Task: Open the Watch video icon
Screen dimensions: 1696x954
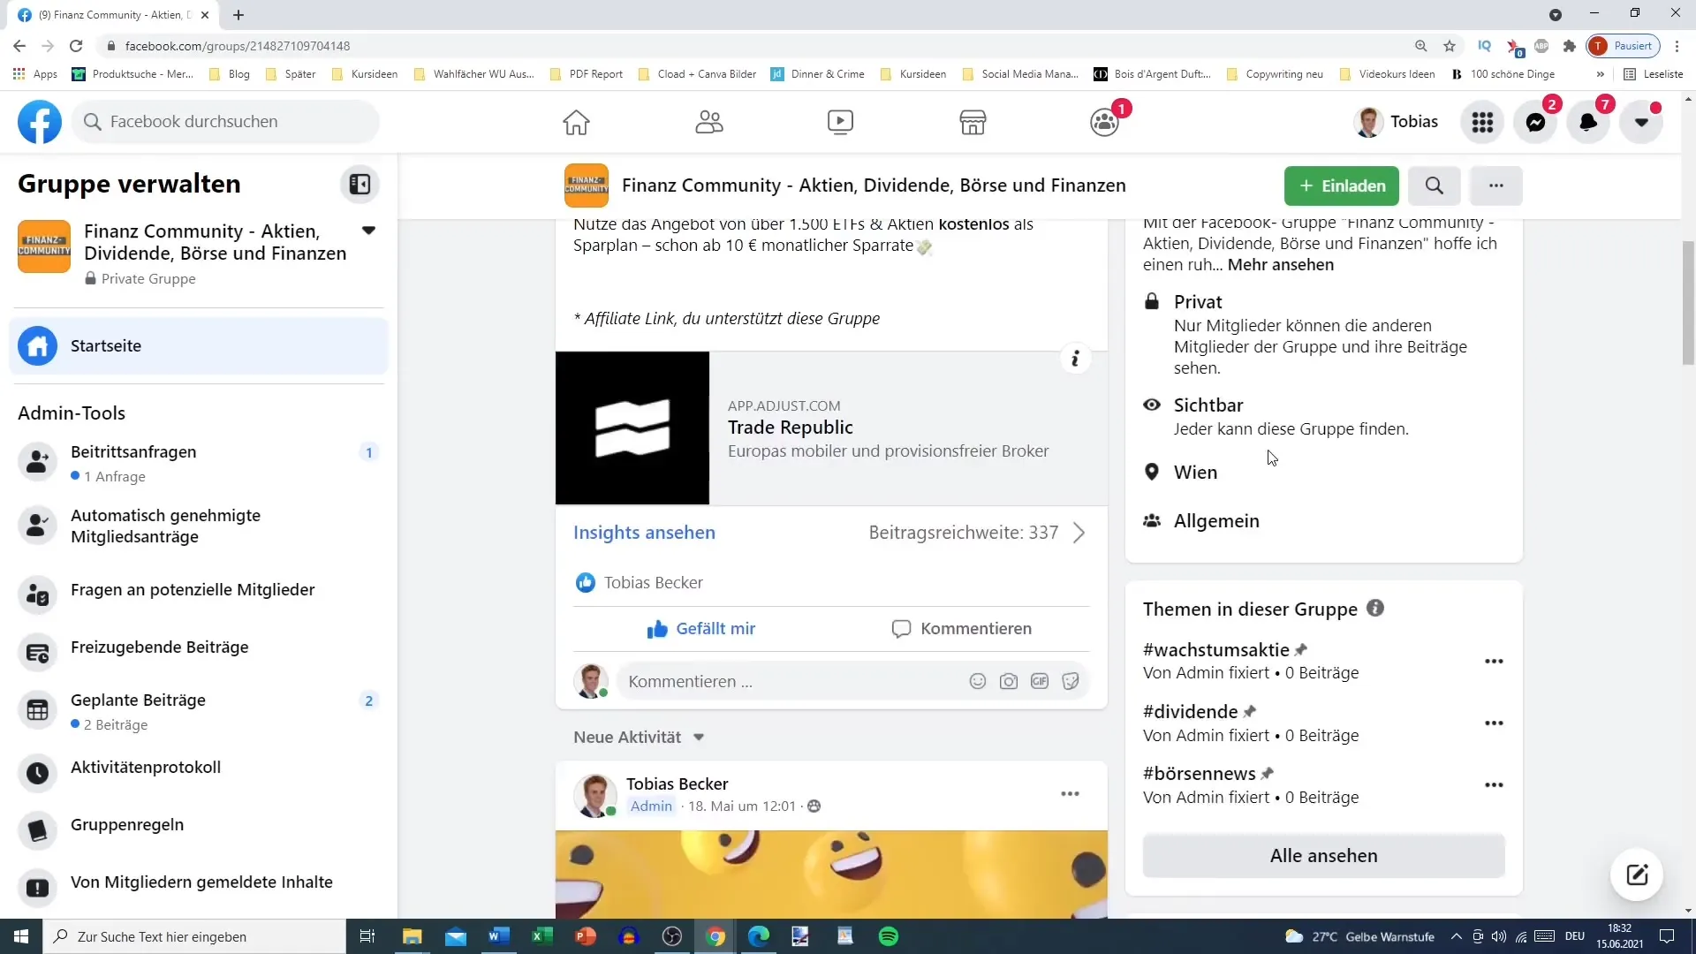Action: 840,122
